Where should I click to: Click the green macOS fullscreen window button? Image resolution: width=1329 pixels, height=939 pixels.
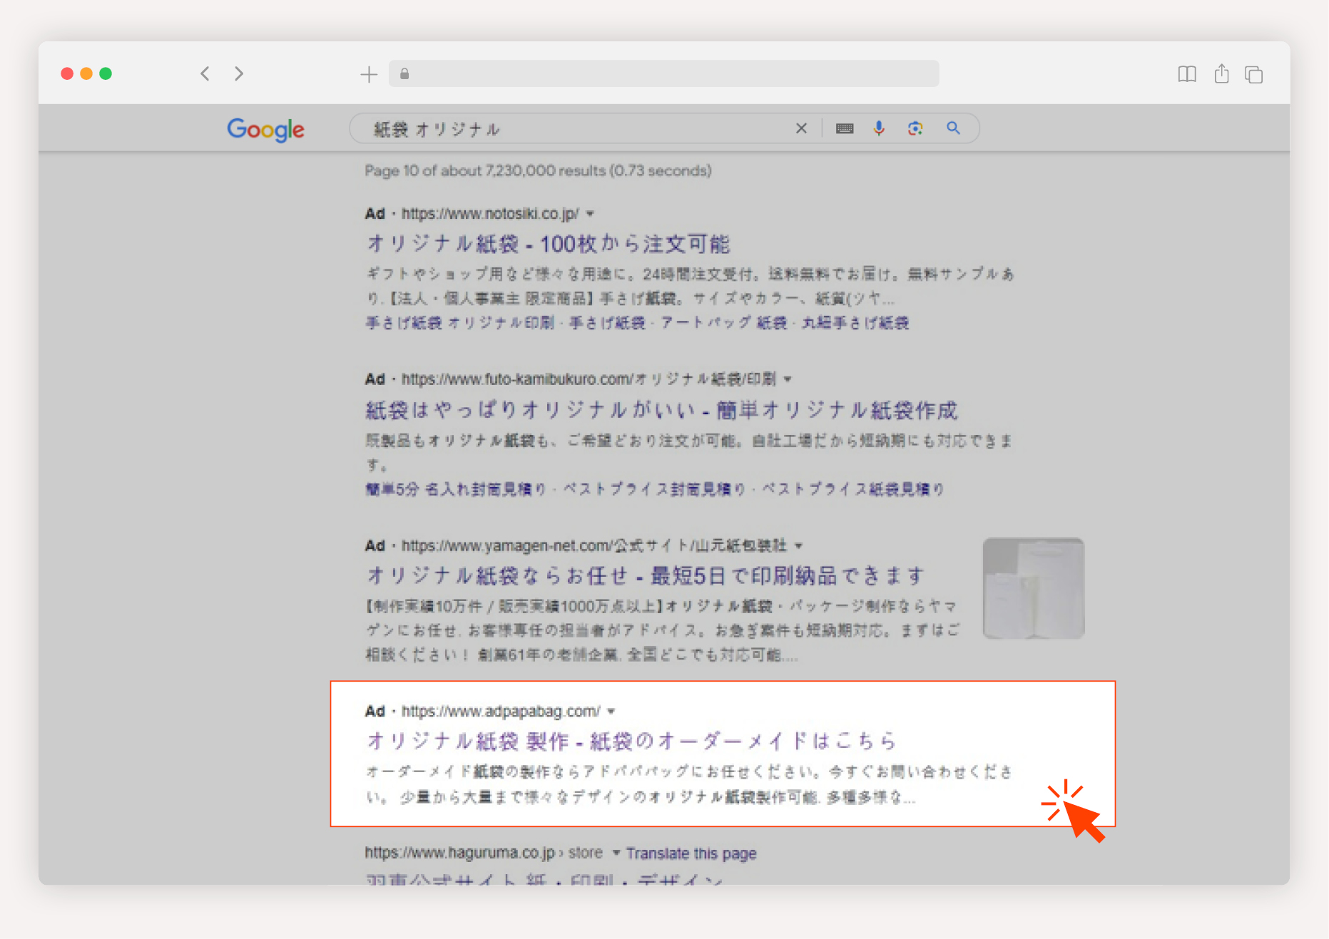(x=106, y=73)
